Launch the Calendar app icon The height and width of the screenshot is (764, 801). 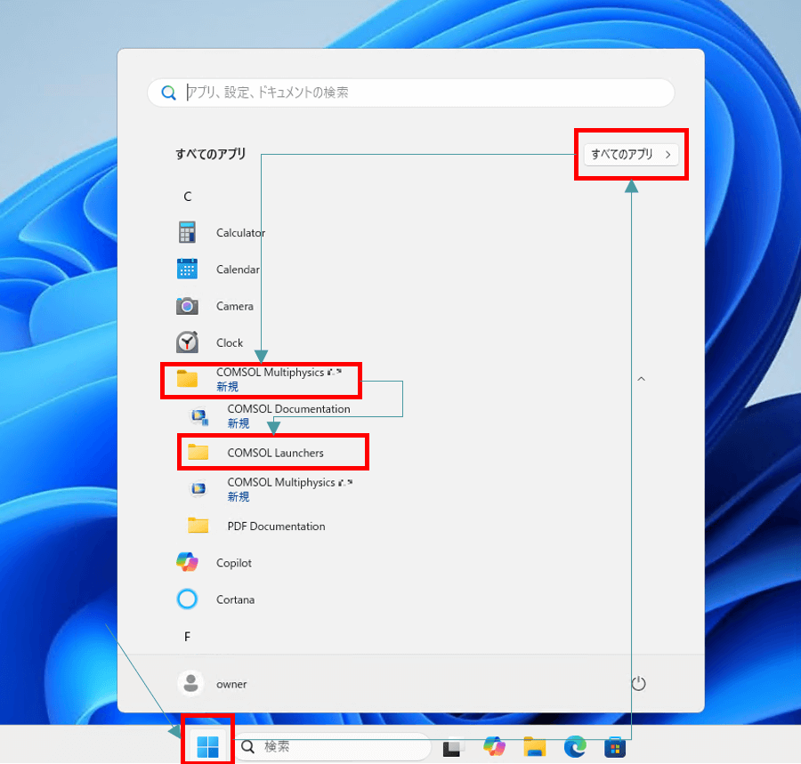pos(187,269)
